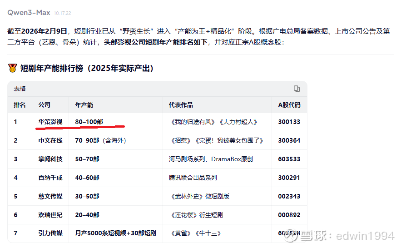Select the 公司 column header
The height and width of the screenshot is (248, 406).
(x=44, y=105)
